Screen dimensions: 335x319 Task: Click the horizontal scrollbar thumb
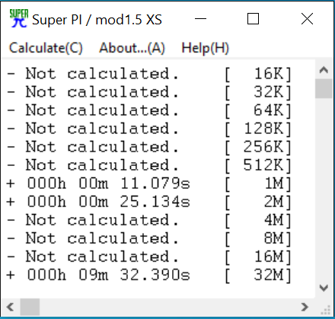point(30,307)
